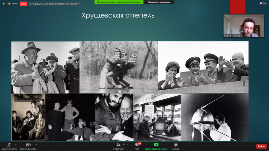The image size is (269, 151).
Task: Open the Участники participants panel
Action: (x=118, y=146)
